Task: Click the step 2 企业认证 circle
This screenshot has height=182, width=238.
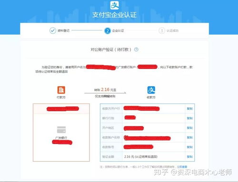Action: [x=108, y=31]
